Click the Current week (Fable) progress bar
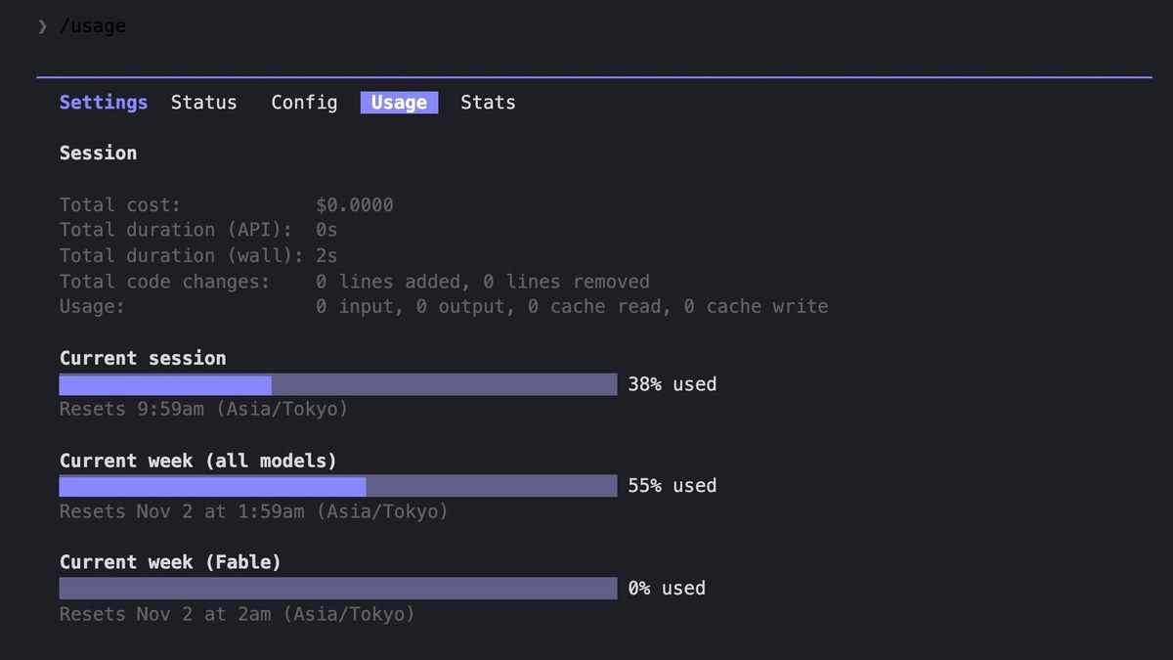Screen dimensions: 1173x660 pyautogui.click(x=338, y=588)
